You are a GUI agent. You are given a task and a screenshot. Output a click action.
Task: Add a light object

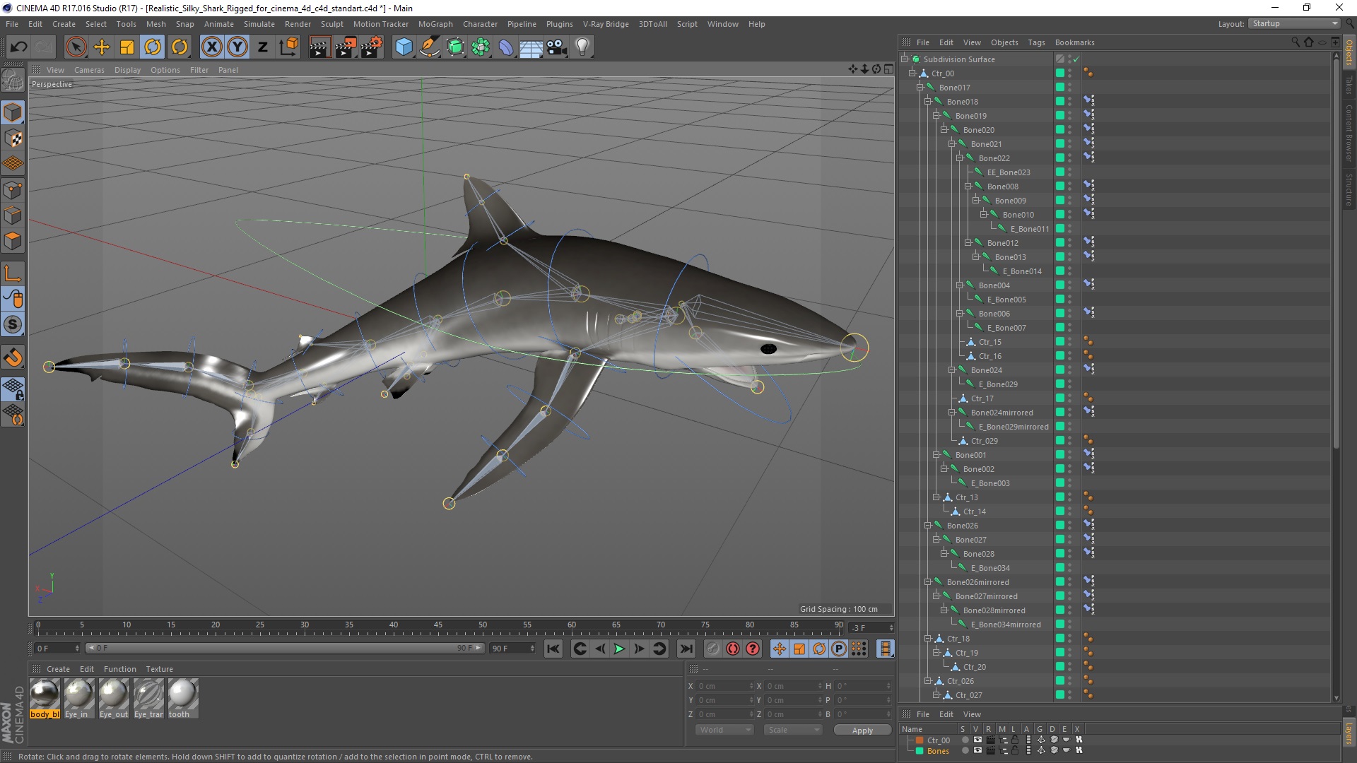tap(582, 47)
